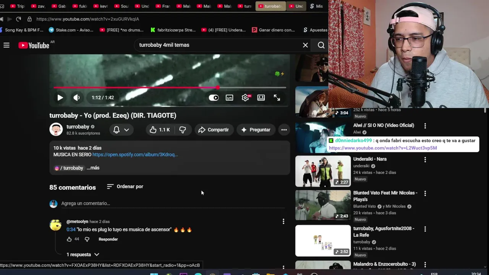Screen dimensions: 489x275
Task: Open the [FREE] *no drums... bookmark
Action: (x=121, y=30)
